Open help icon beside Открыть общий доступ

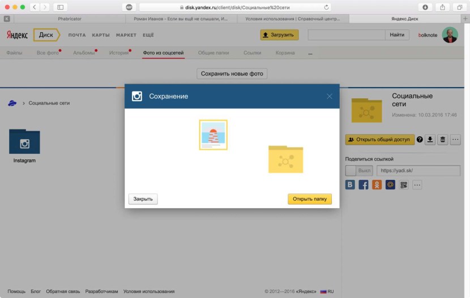[x=420, y=140]
